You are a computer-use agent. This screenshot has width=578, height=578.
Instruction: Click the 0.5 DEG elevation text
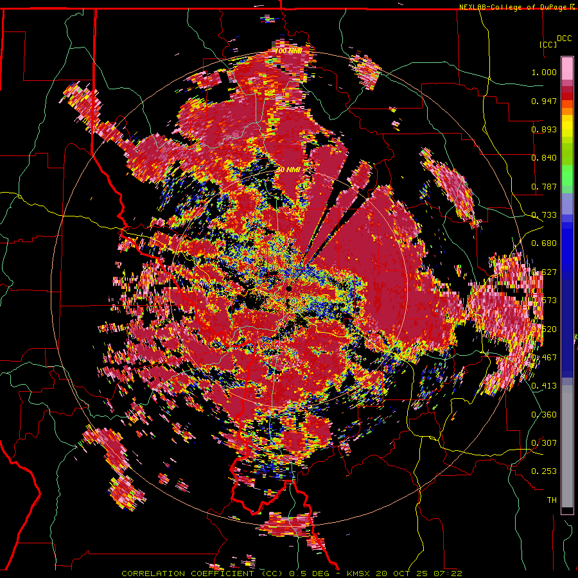[310, 574]
